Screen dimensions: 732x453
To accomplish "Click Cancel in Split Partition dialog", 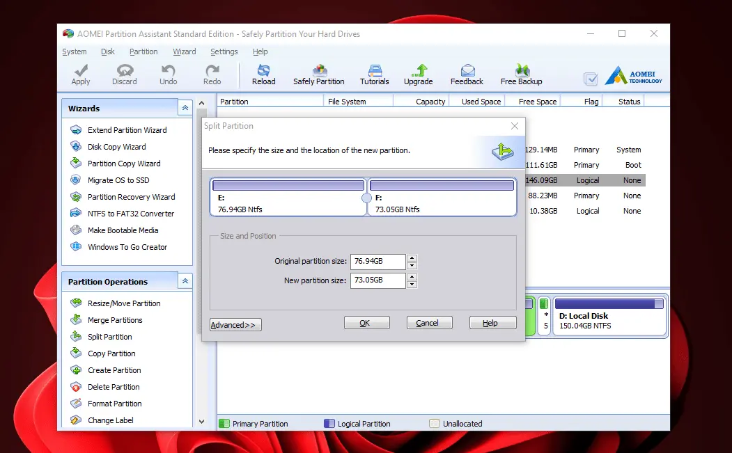I will pos(430,323).
